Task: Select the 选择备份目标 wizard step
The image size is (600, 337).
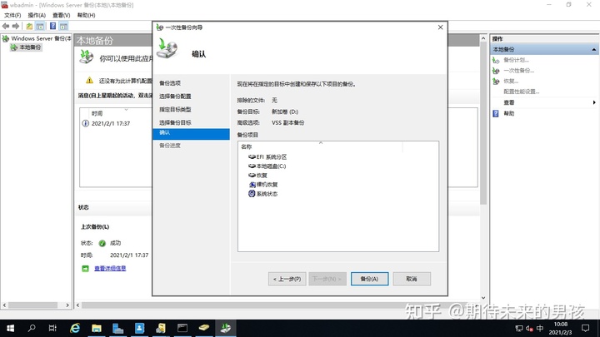Action: click(175, 122)
